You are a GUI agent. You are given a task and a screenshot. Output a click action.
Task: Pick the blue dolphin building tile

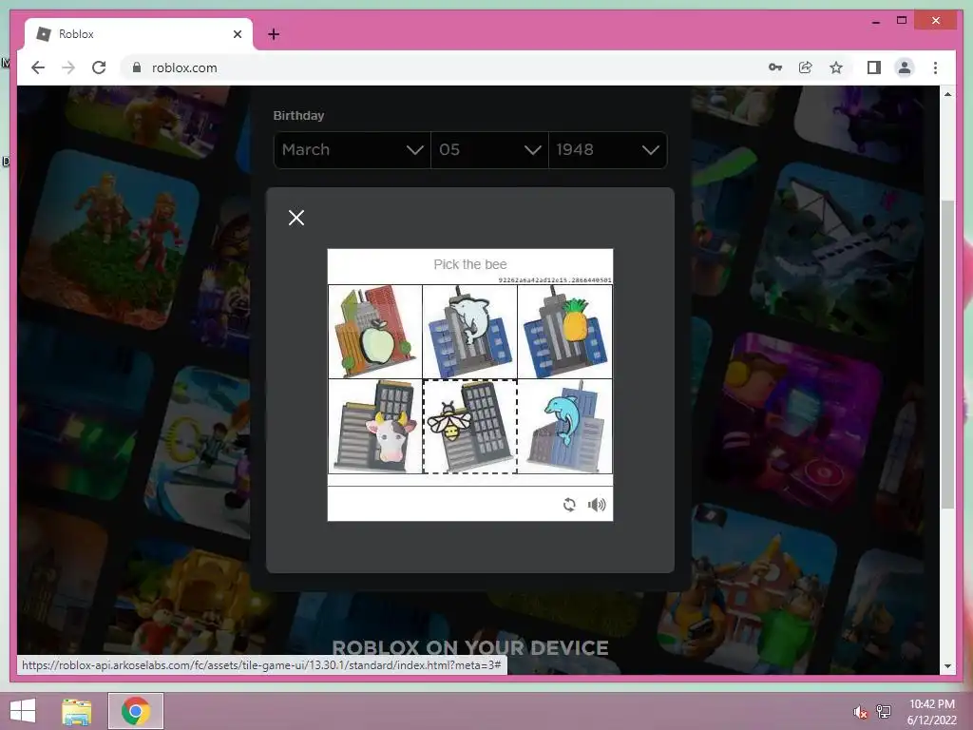[564, 427]
